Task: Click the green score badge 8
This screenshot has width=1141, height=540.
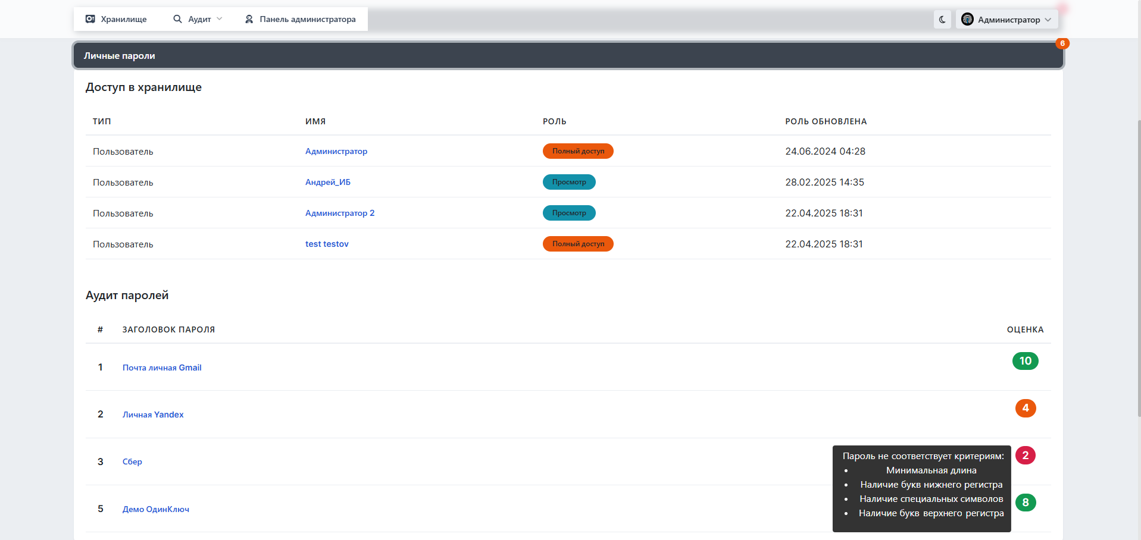Action: point(1026,503)
